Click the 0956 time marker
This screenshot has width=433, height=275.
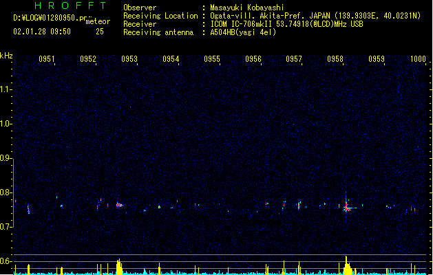pyautogui.click(x=253, y=59)
